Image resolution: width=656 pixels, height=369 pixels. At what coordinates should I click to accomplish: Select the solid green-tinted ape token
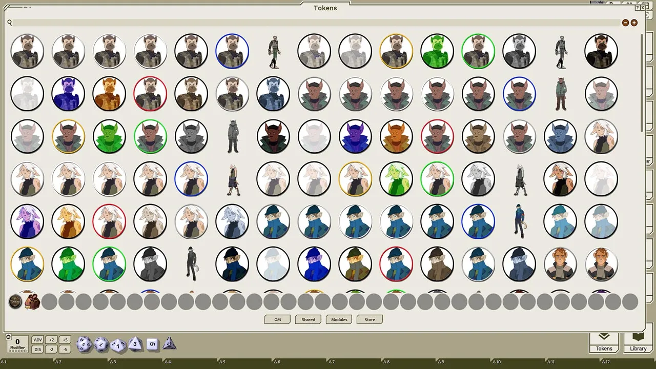(437, 51)
